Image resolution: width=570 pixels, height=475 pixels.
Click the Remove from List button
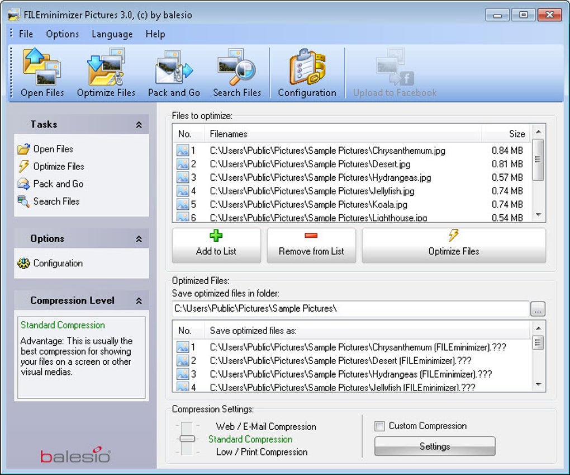311,245
